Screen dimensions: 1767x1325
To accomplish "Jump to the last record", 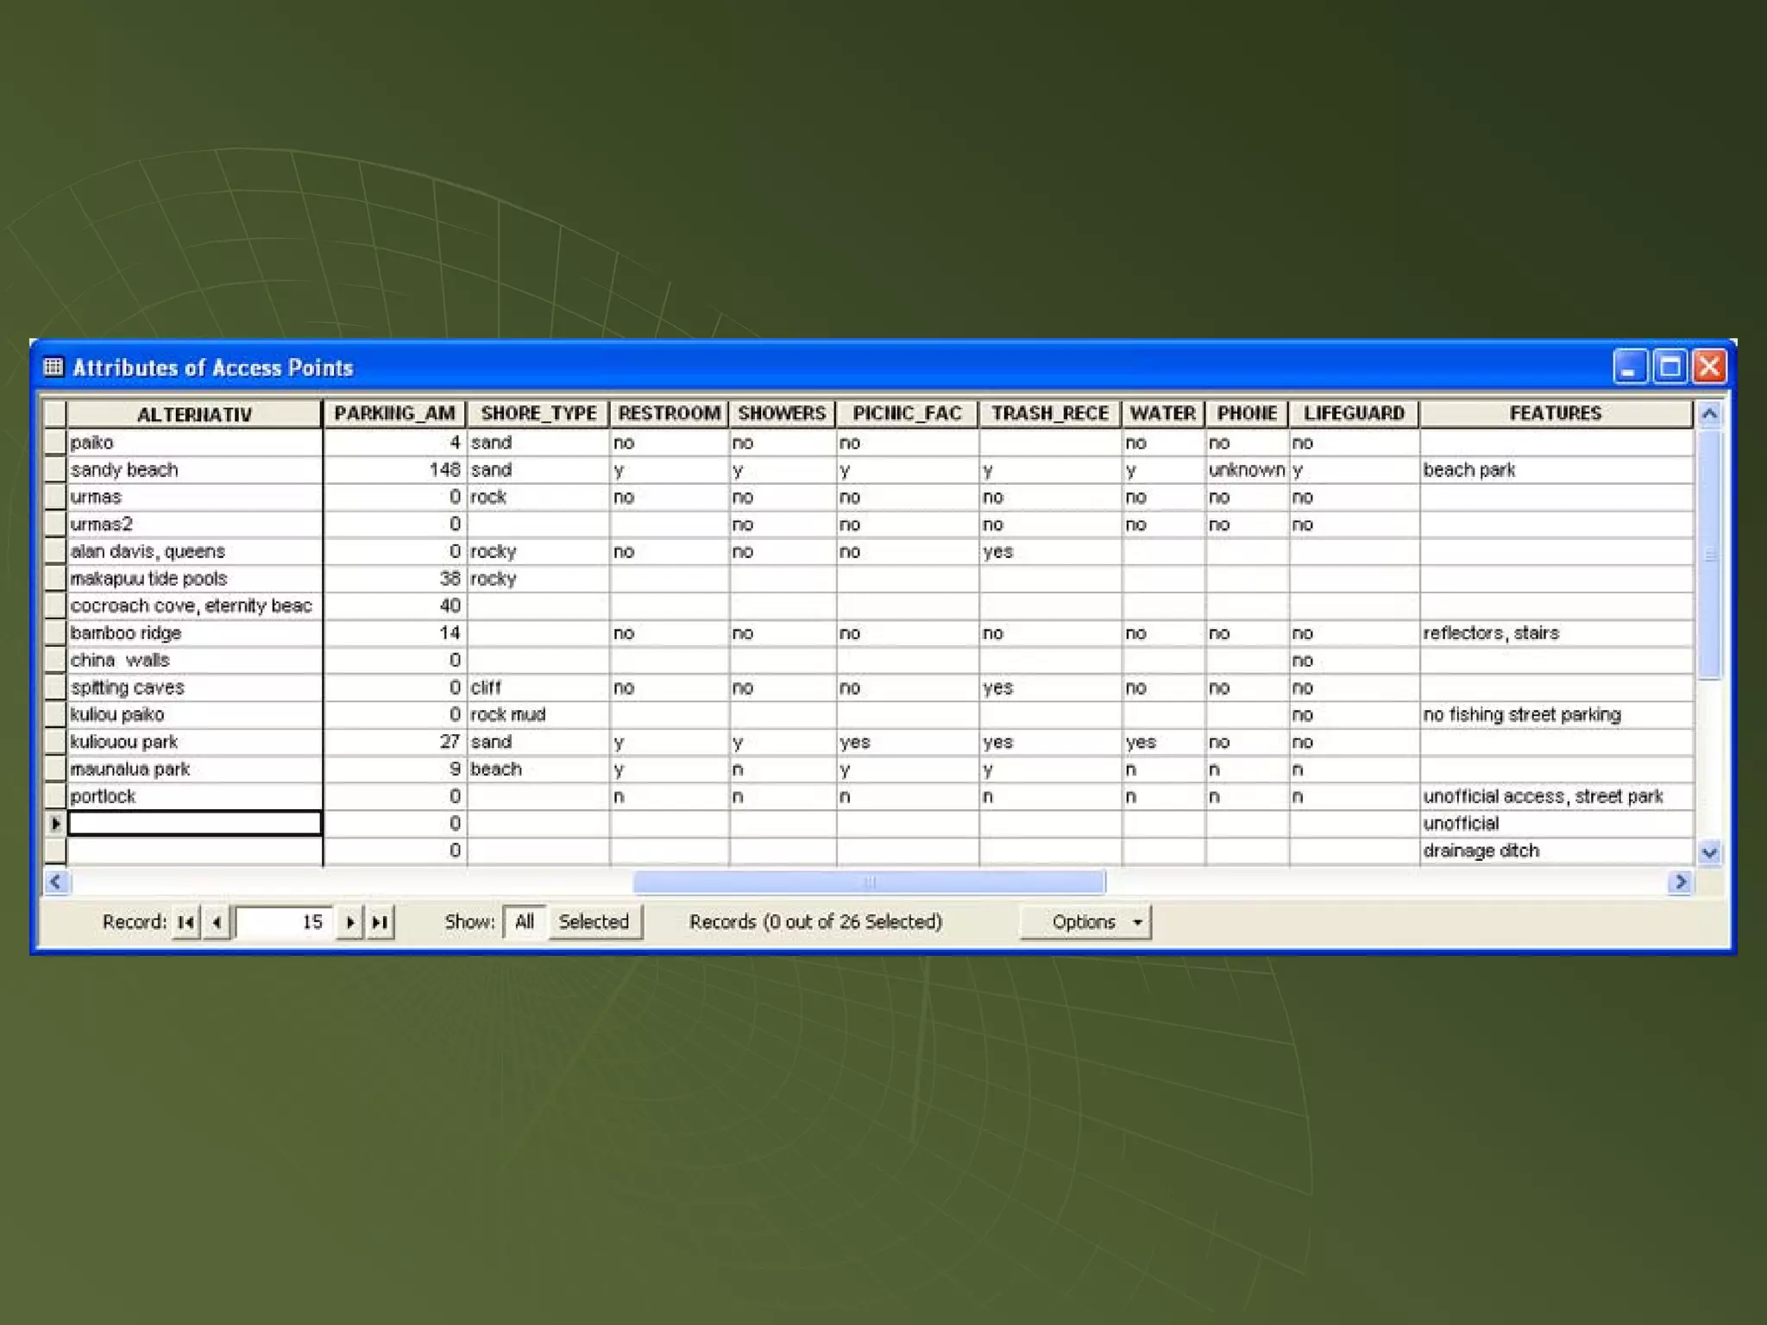I will coord(380,922).
